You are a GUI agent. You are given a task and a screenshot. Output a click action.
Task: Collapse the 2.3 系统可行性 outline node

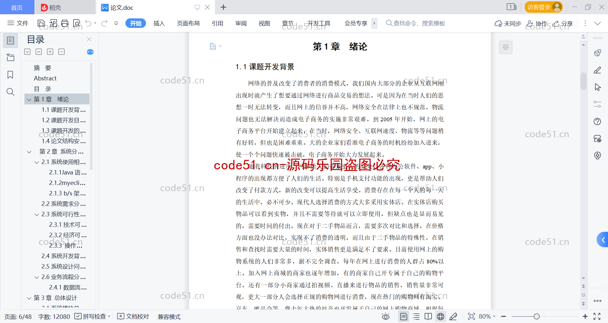[37, 214]
